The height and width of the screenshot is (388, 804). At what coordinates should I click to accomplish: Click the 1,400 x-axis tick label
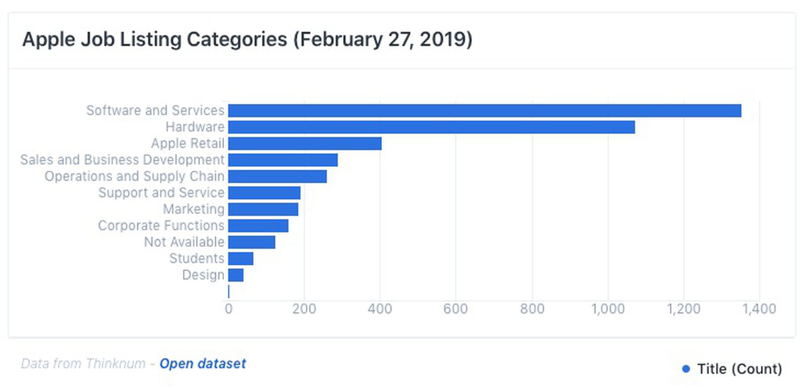759,309
